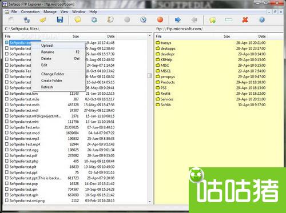Click the blue question mark help icon

pyautogui.click(x=262, y=20)
